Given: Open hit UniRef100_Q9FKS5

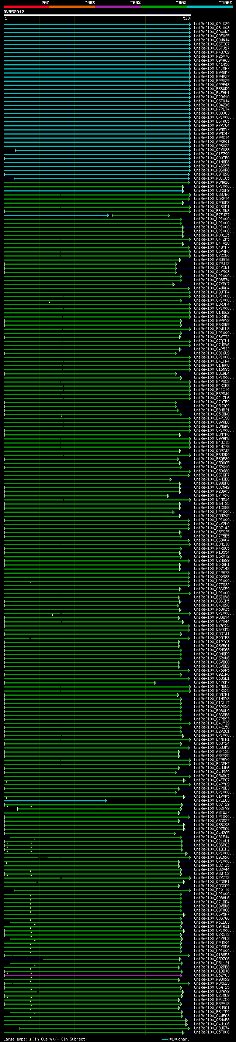Looking at the screenshot, I should click(x=212, y=36).
